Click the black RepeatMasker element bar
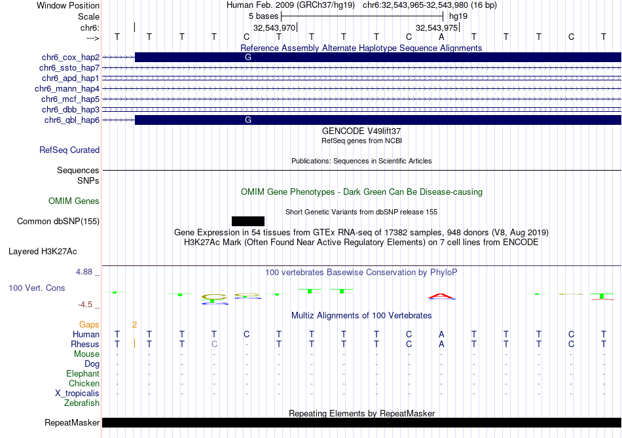The image size is (622, 438). [x=361, y=422]
